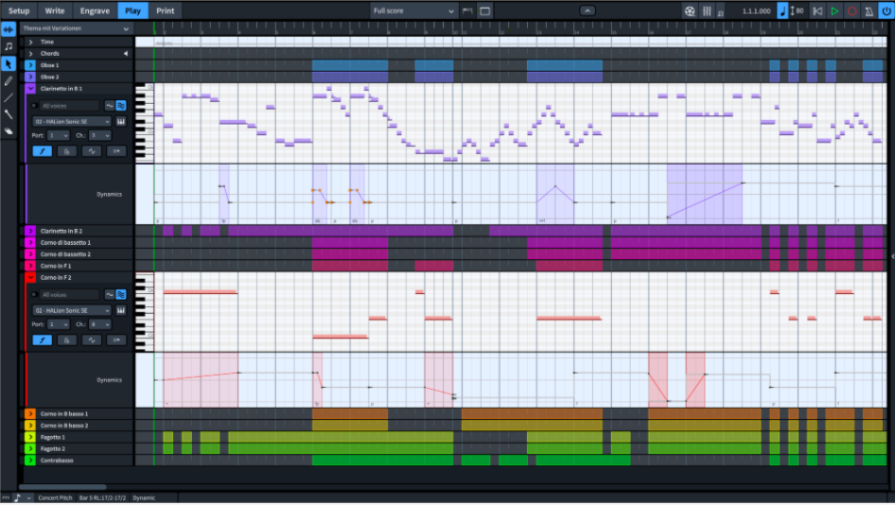This screenshot has height=505, width=895.
Task: Expand the Oboe 1 track
Action: click(x=30, y=65)
